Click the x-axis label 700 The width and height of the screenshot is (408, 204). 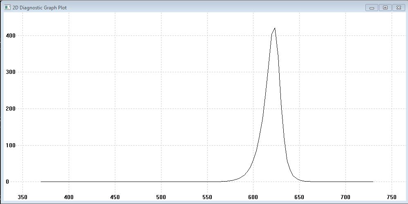pos(345,197)
